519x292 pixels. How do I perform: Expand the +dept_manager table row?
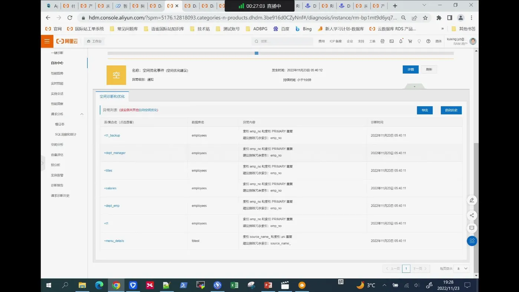coord(115,153)
